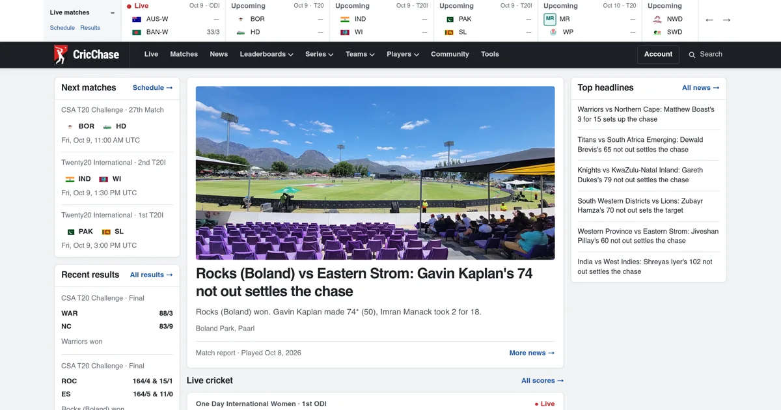
Task: Click the search magnifier icon
Action: pos(692,55)
